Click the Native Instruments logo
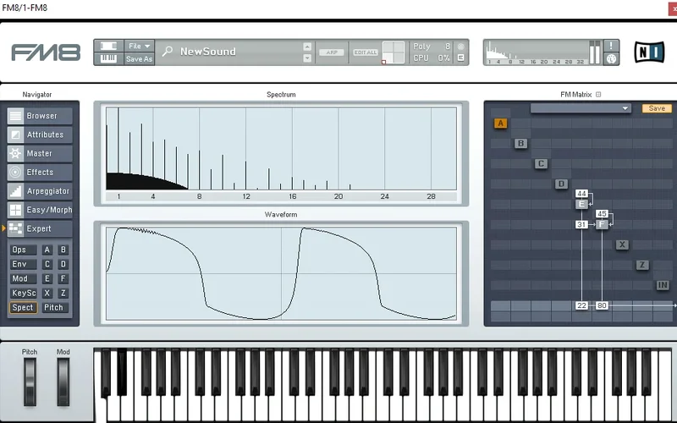This screenshot has height=423, width=677. [649, 52]
